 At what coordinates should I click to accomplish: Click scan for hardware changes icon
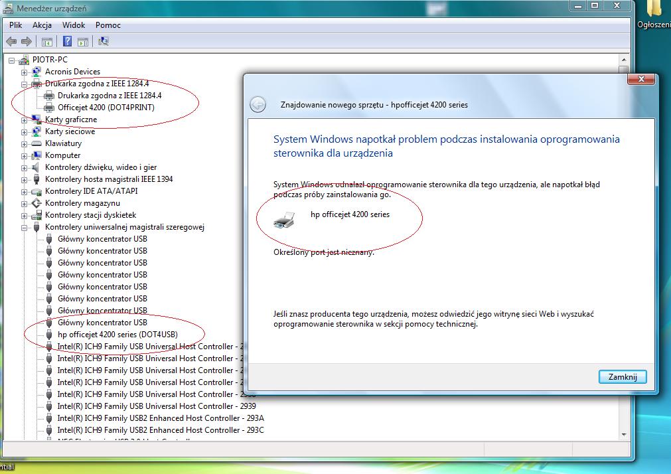tap(103, 41)
